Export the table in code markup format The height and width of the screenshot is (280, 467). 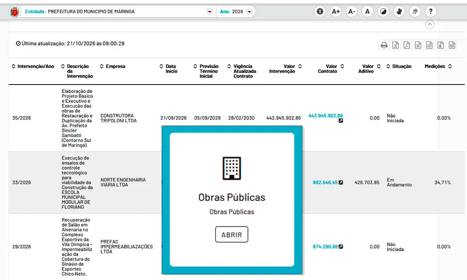(429, 45)
